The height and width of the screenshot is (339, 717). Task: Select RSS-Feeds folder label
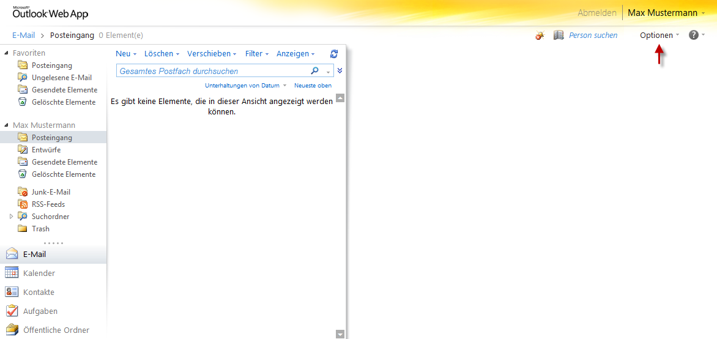[48, 204]
